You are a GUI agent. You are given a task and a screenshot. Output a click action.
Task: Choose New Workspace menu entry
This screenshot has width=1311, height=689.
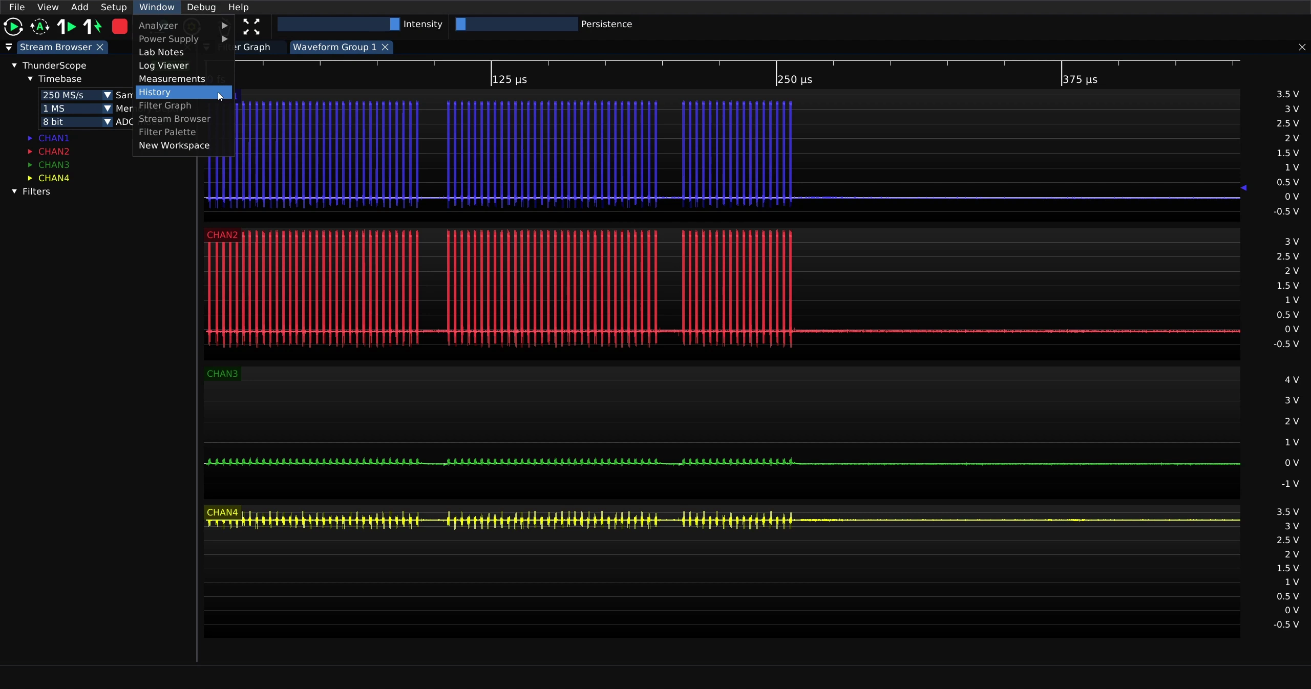coord(184,145)
